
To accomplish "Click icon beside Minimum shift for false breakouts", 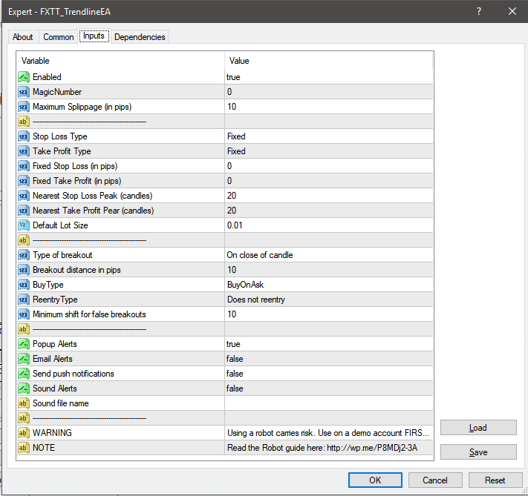I will pyautogui.click(x=24, y=314).
